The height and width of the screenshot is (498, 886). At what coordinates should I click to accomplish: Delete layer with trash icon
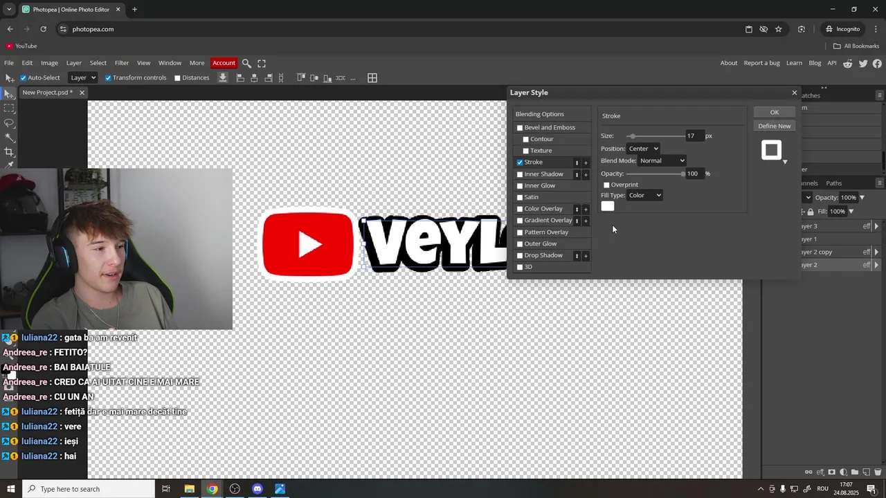[878, 472]
